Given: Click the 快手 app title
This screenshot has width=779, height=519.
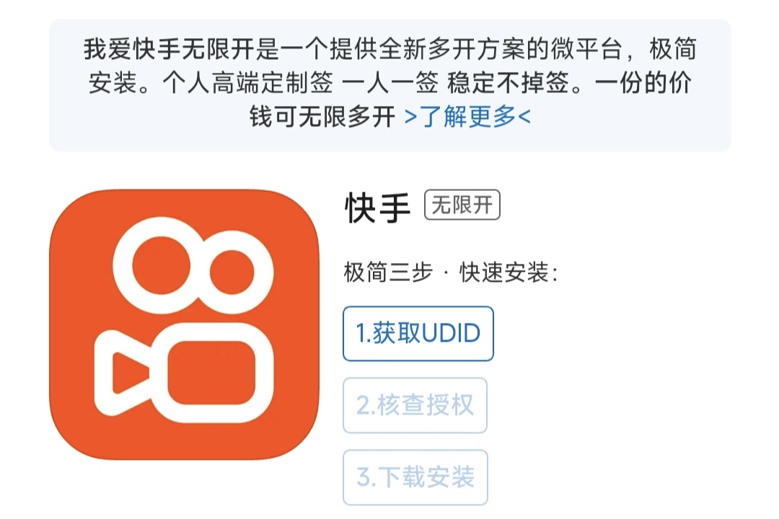Looking at the screenshot, I should 377,208.
